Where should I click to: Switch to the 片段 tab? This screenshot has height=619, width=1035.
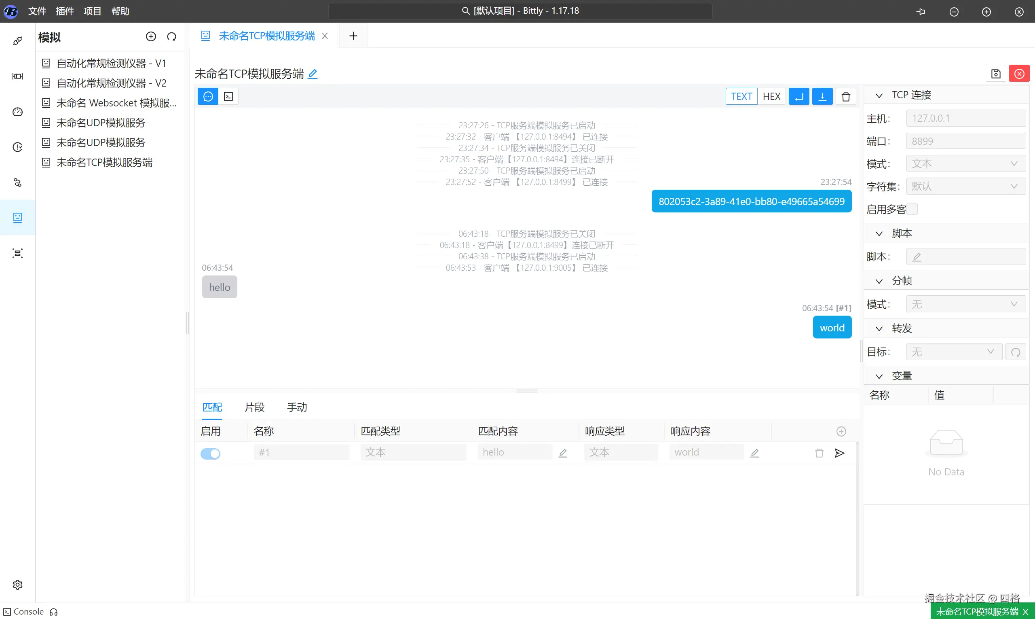tap(254, 407)
